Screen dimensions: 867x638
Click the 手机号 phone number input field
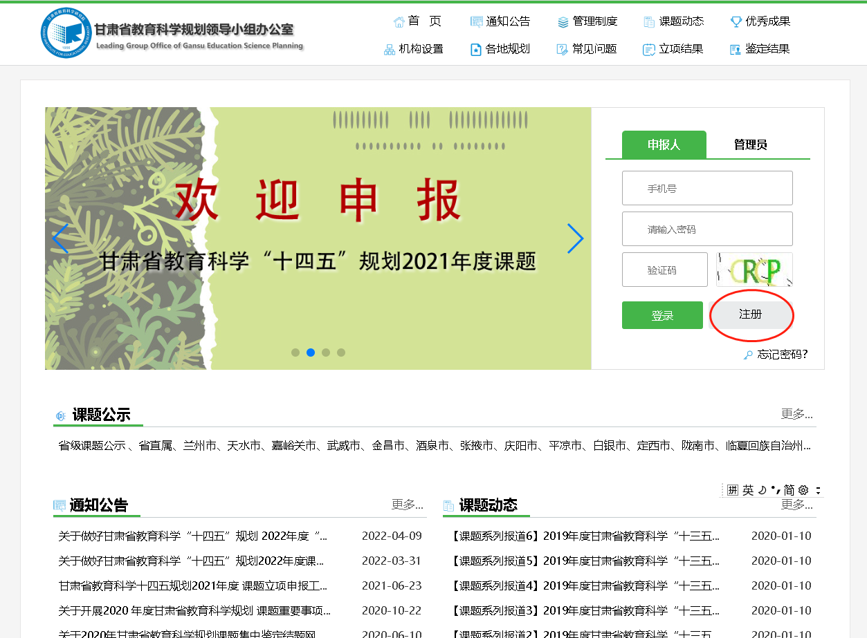[707, 188]
